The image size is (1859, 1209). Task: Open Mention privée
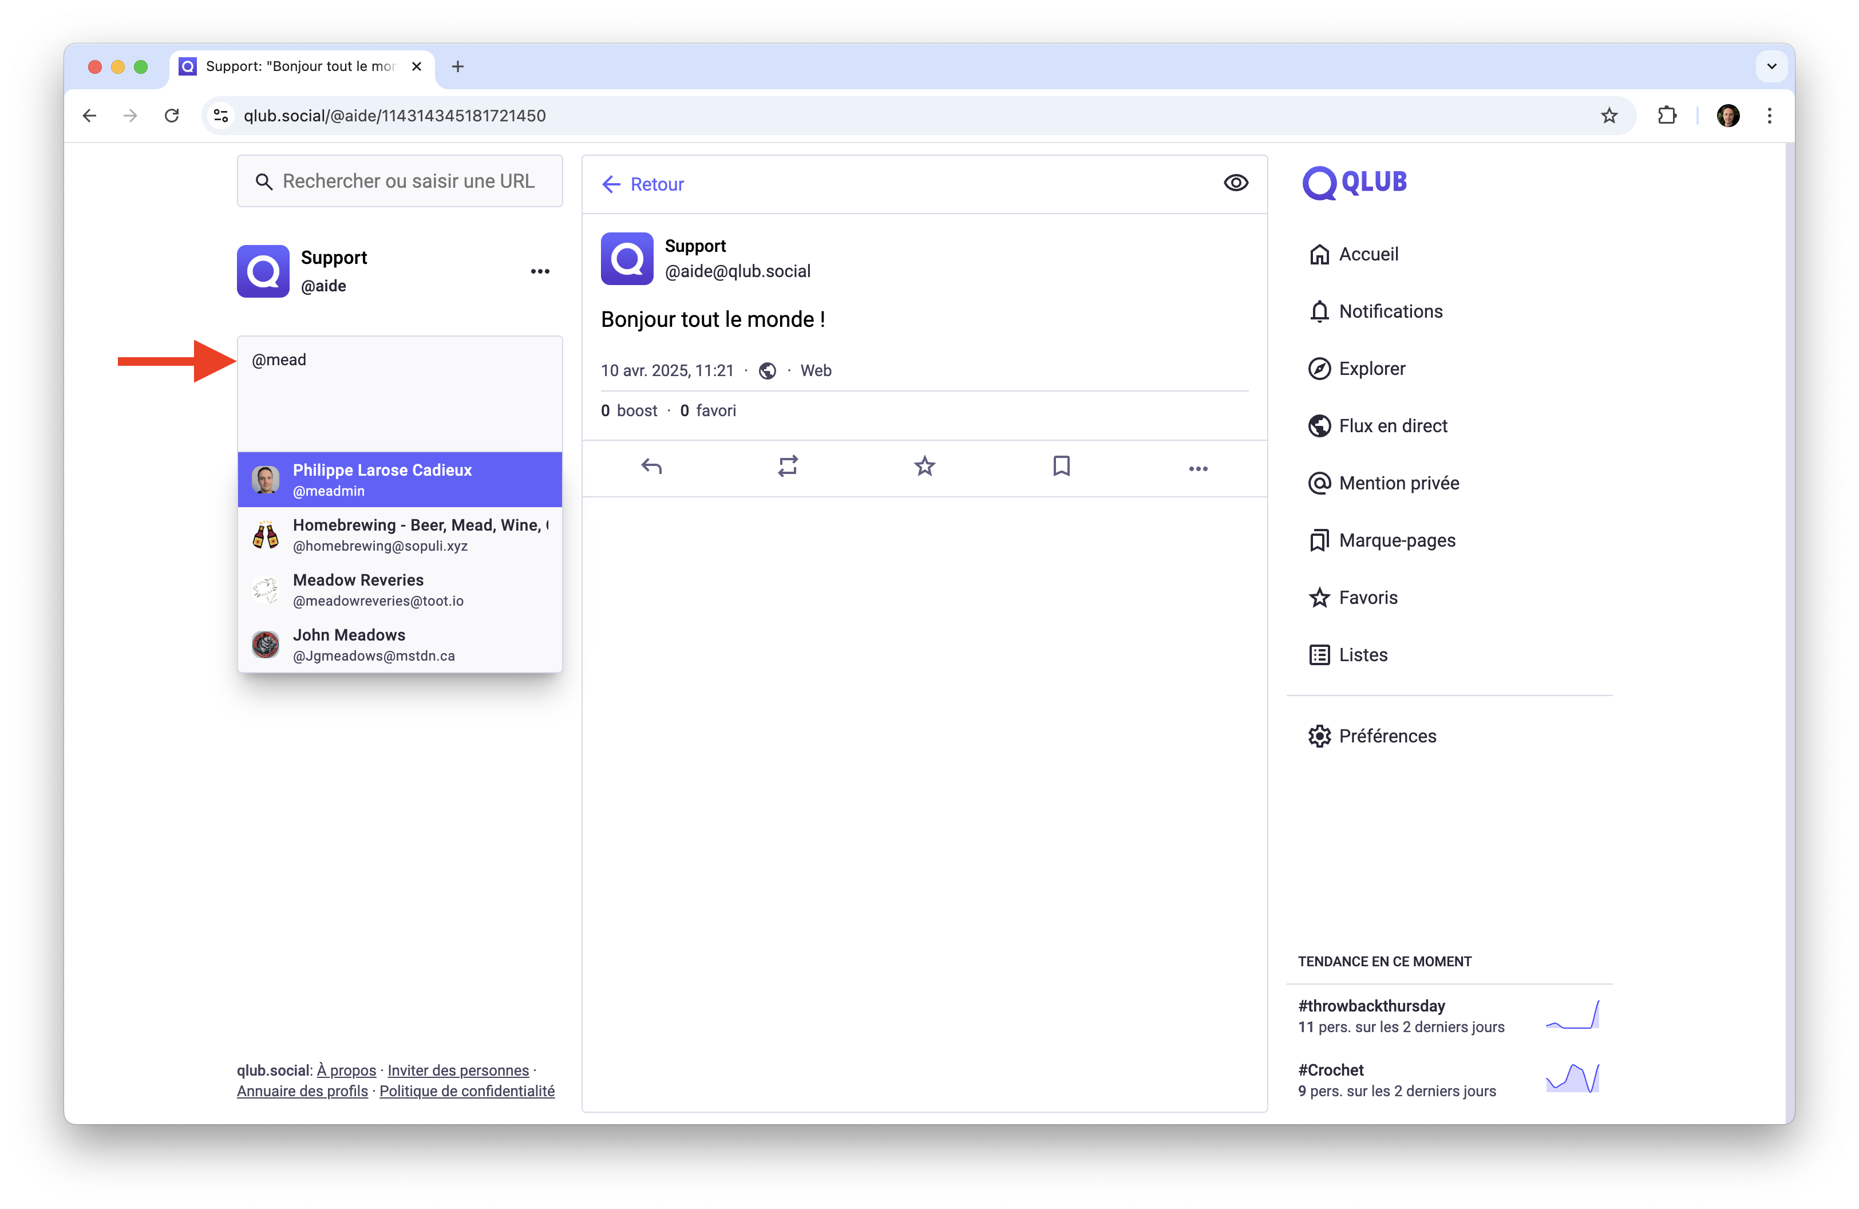(x=1383, y=484)
